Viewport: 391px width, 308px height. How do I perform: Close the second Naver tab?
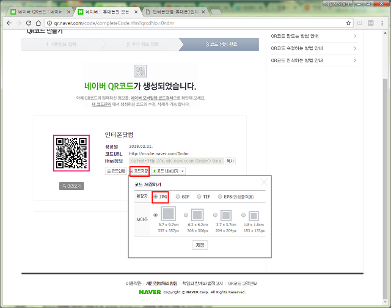136,12
